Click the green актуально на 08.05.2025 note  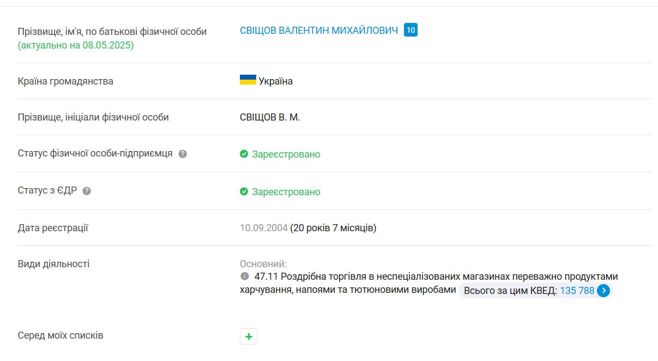[x=76, y=45]
